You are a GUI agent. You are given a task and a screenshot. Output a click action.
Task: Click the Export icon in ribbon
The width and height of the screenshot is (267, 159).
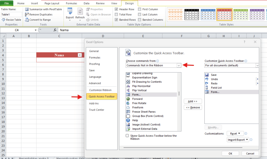point(70,11)
